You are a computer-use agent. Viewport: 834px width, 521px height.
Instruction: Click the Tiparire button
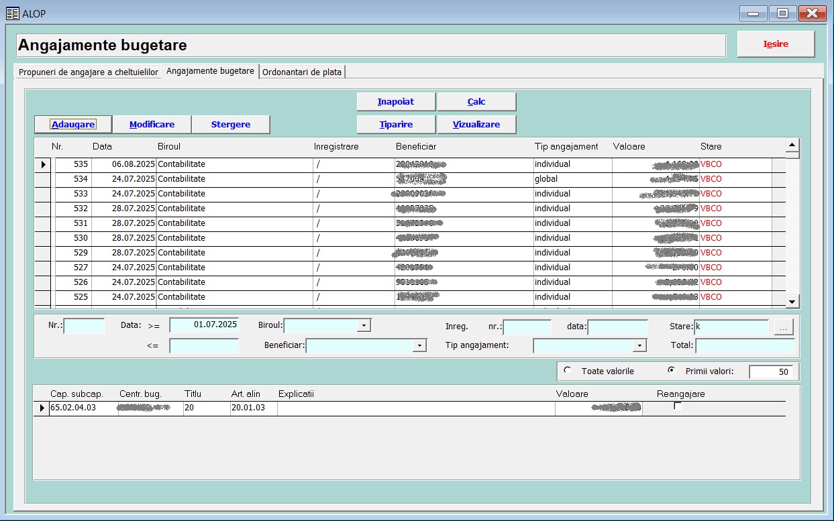pos(396,125)
